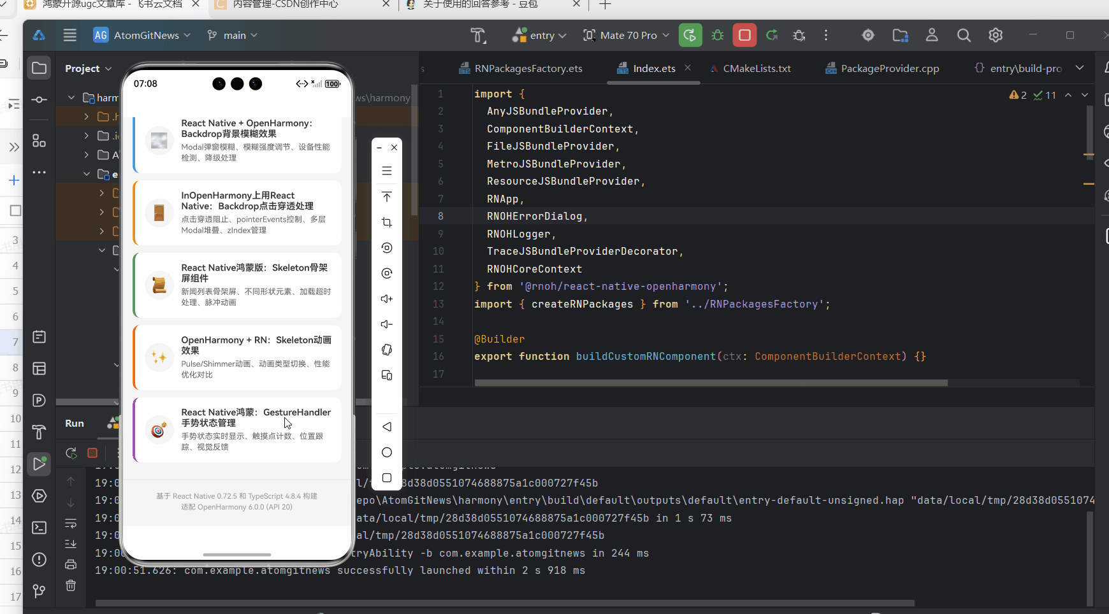
Task: Click the import keyword on line 1
Action: pos(493,94)
